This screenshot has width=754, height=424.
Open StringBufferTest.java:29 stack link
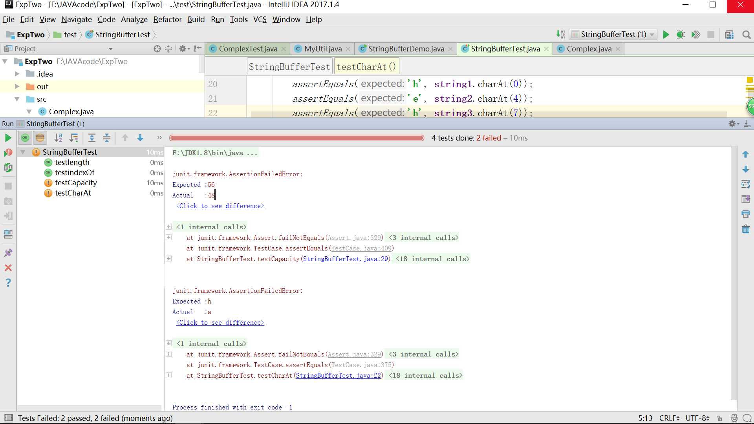[345, 259]
